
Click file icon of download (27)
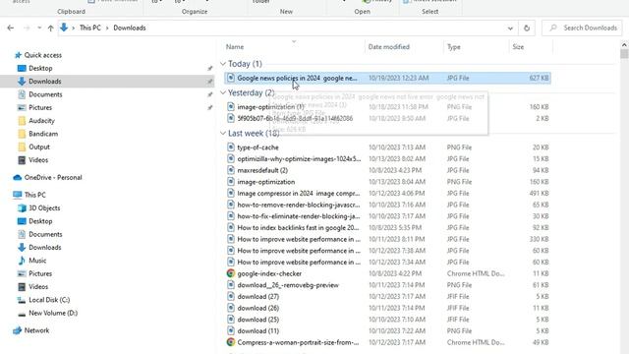(x=231, y=297)
